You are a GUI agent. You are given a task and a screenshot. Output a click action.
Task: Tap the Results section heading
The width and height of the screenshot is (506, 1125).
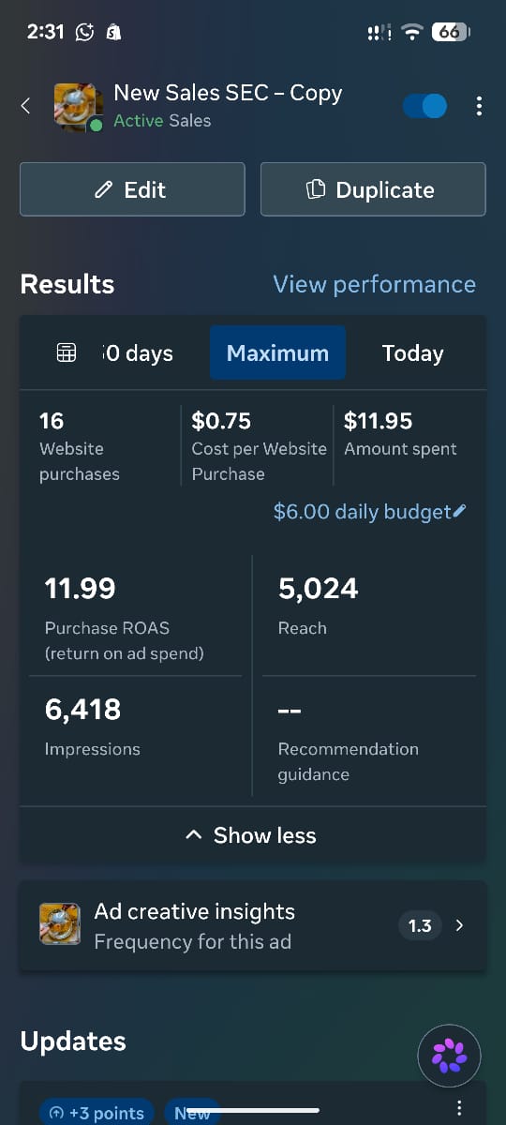[x=67, y=284]
